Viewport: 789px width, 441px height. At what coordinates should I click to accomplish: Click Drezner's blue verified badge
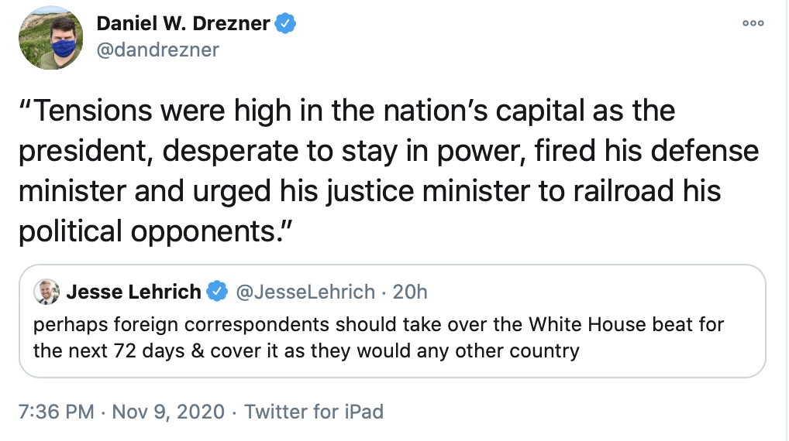pos(287,24)
